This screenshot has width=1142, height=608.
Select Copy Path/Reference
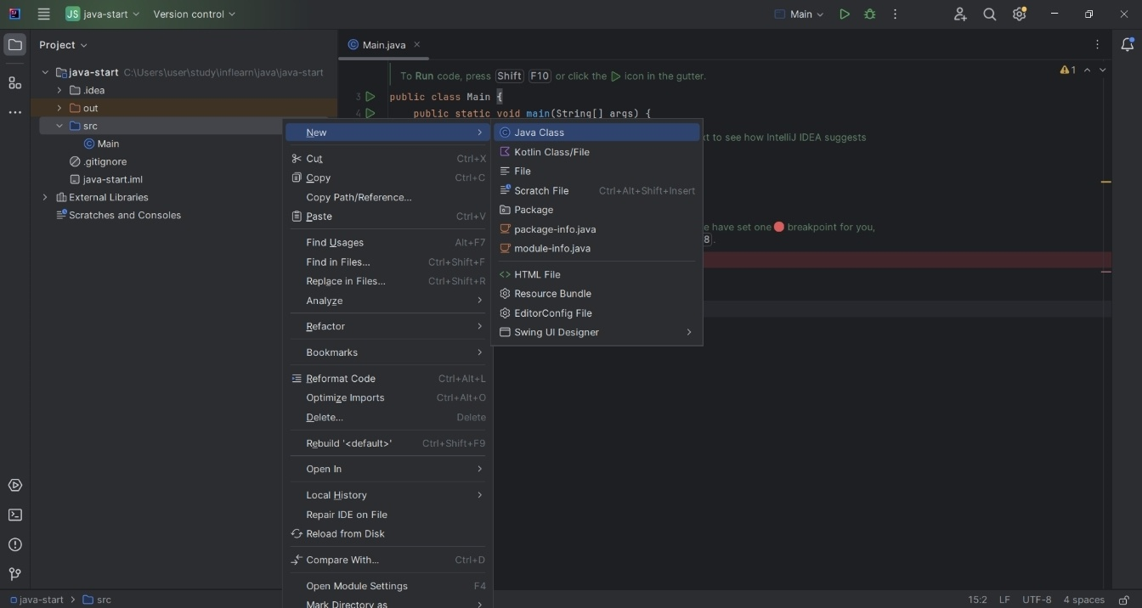387,197
